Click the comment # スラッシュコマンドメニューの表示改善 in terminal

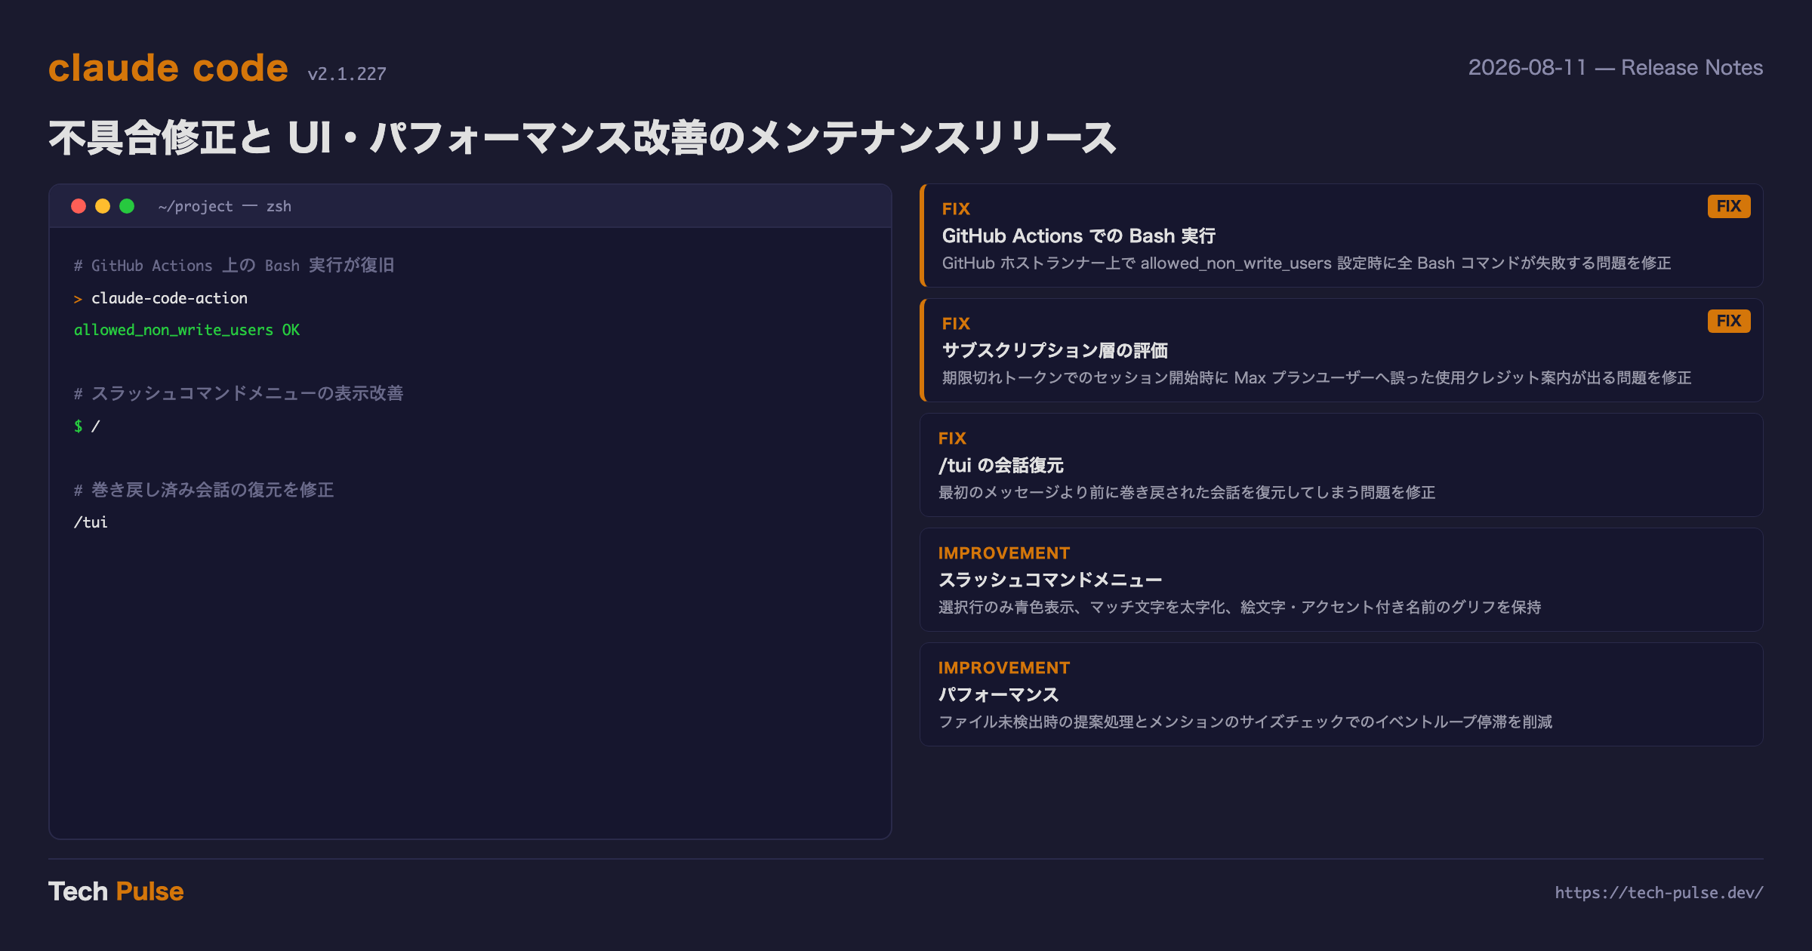[239, 393]
